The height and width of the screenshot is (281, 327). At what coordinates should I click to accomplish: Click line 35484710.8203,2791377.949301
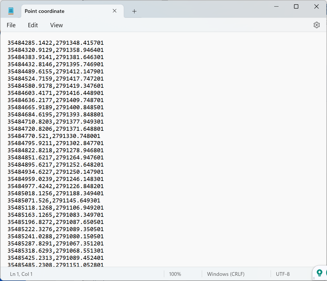point(56,122)
